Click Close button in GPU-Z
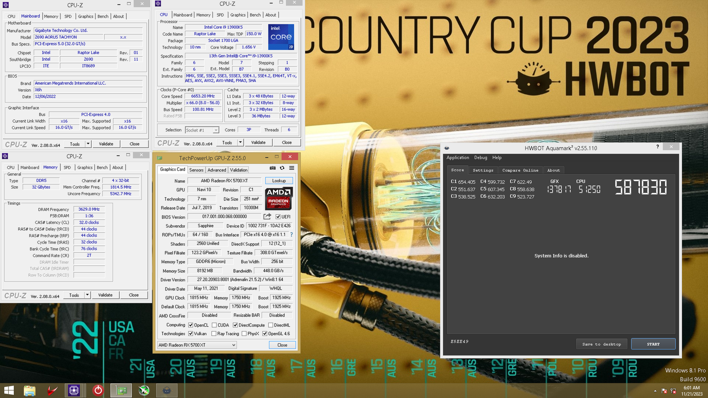Viewport: 708px width, 398px height. coord(282,345)
